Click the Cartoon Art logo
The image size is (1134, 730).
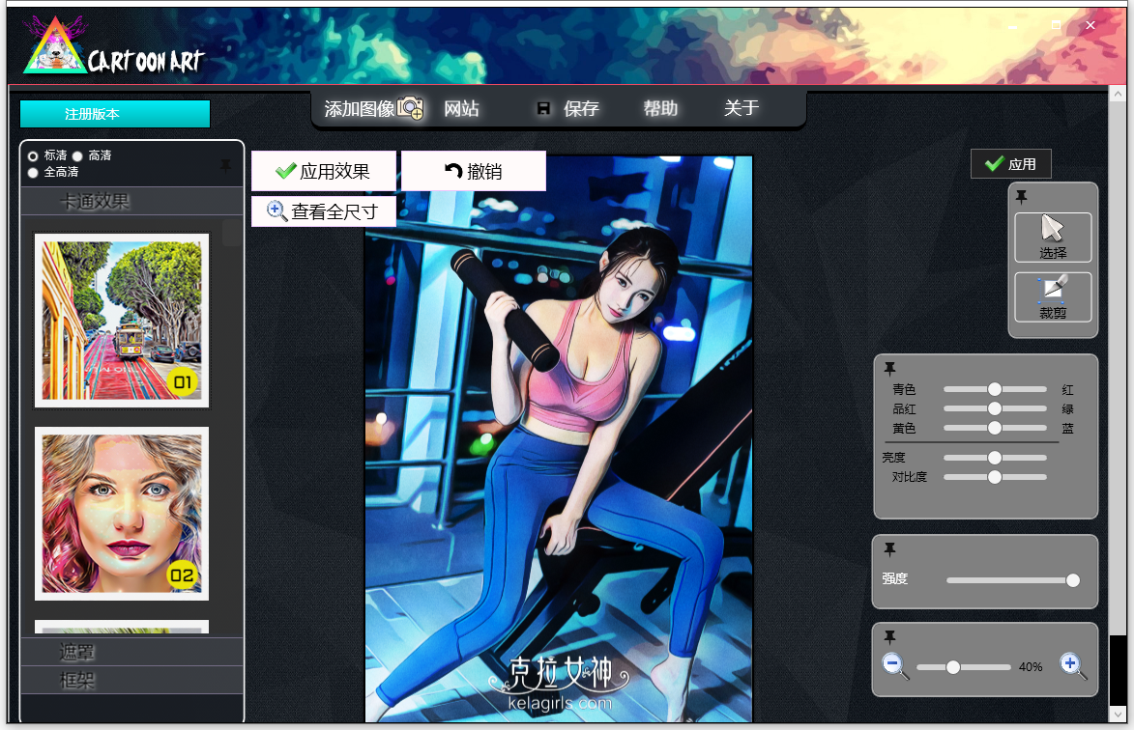click(113, 46)
